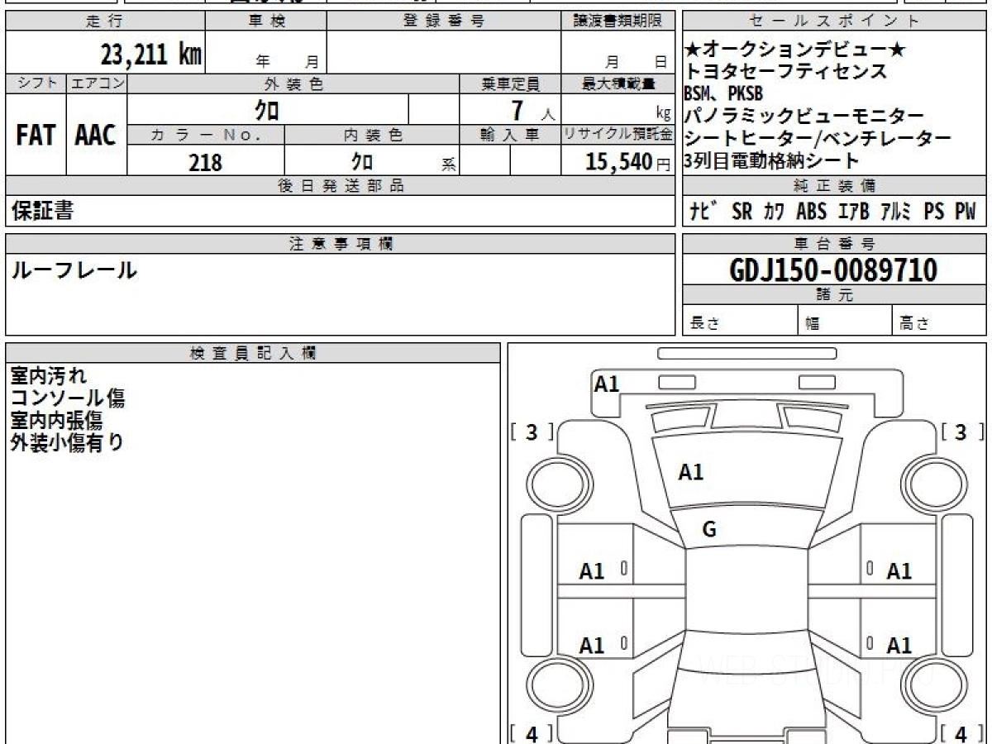The image size is (992, 744).
Task: Click the 譲渡書類期限 header cell
Action: coord(618,21)
